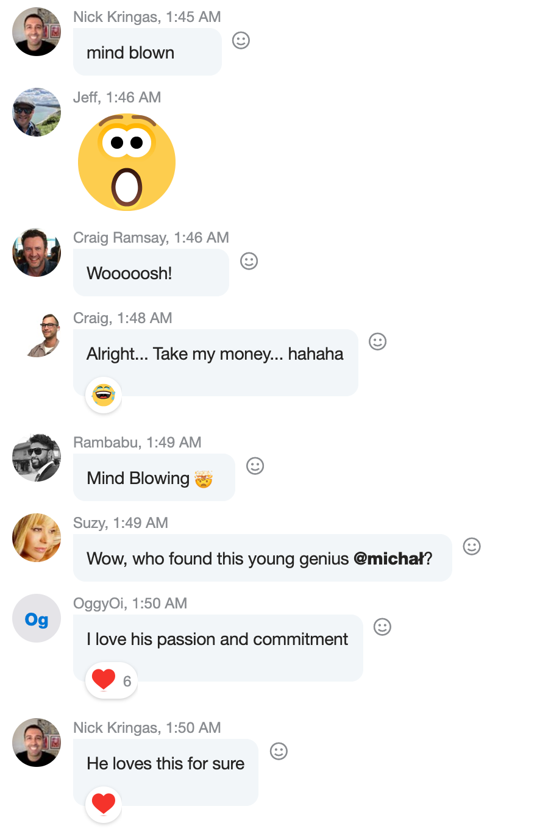
Task: Click OggyOi's "Og" initials avatar
Action: [37, 618]
